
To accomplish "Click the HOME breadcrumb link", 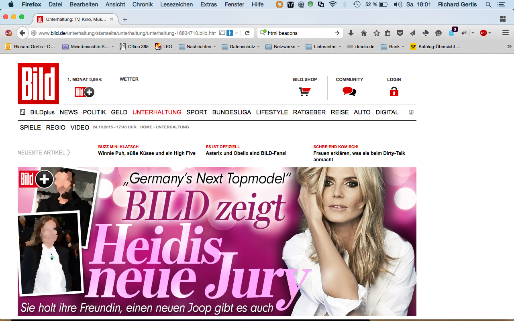I will pyautogui.click(x=146, y=127).
